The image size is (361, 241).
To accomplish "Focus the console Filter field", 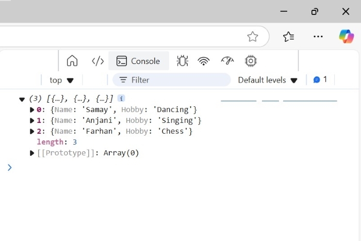I will click(172, 80).
